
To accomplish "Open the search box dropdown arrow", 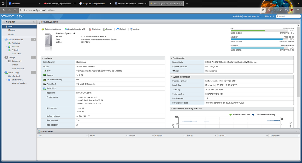I will 299,16.
